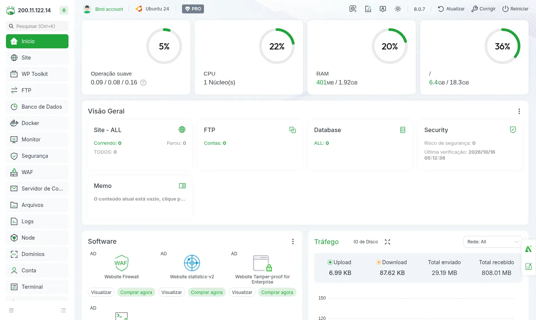Click the CPU 22% usage gauge
This screenshot has width=536, height=320.
coord(277,46)
